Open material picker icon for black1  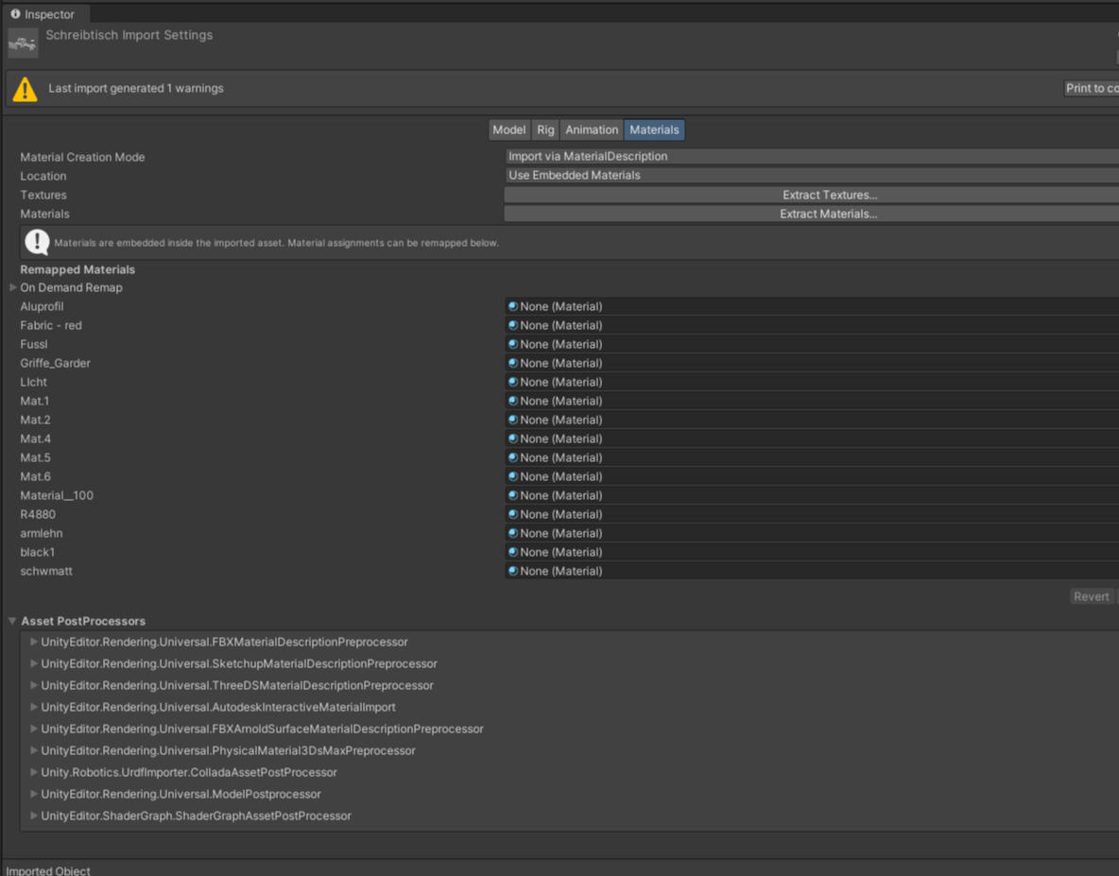512,552
